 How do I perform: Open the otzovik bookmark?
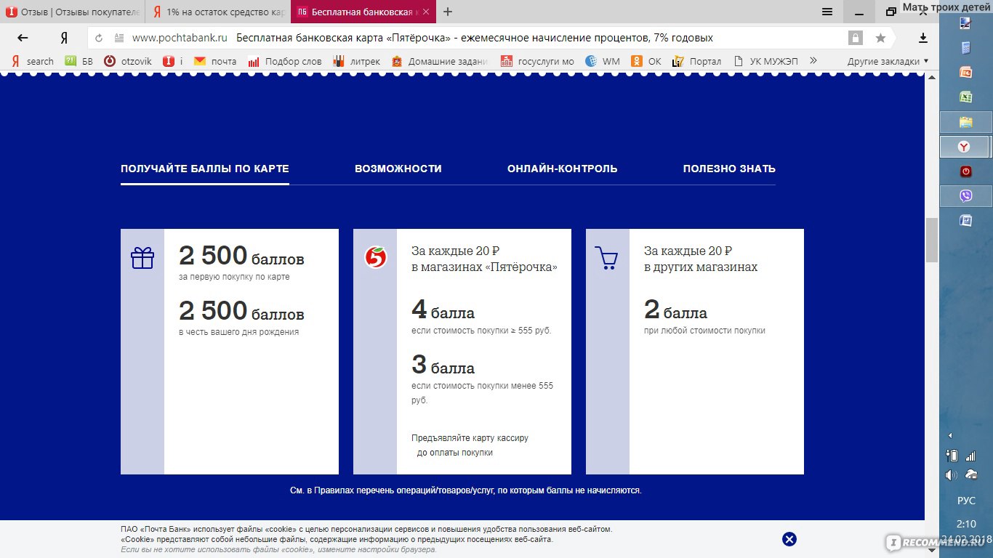[x=128, y=61]
